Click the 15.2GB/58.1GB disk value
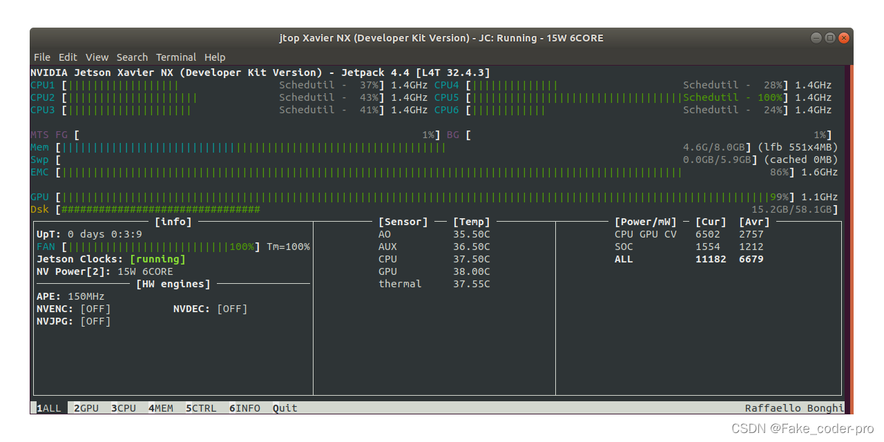The width and height of the screenshot is (884, 442). pyautogui.click(x=791, y=209)
